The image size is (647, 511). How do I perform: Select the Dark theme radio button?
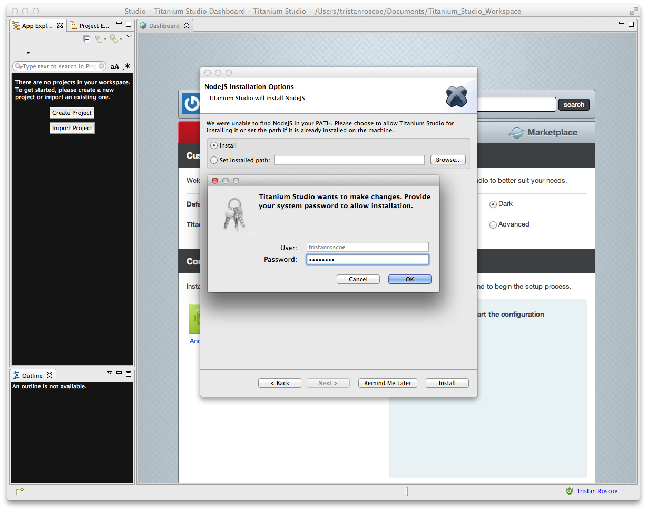(493, 204)
